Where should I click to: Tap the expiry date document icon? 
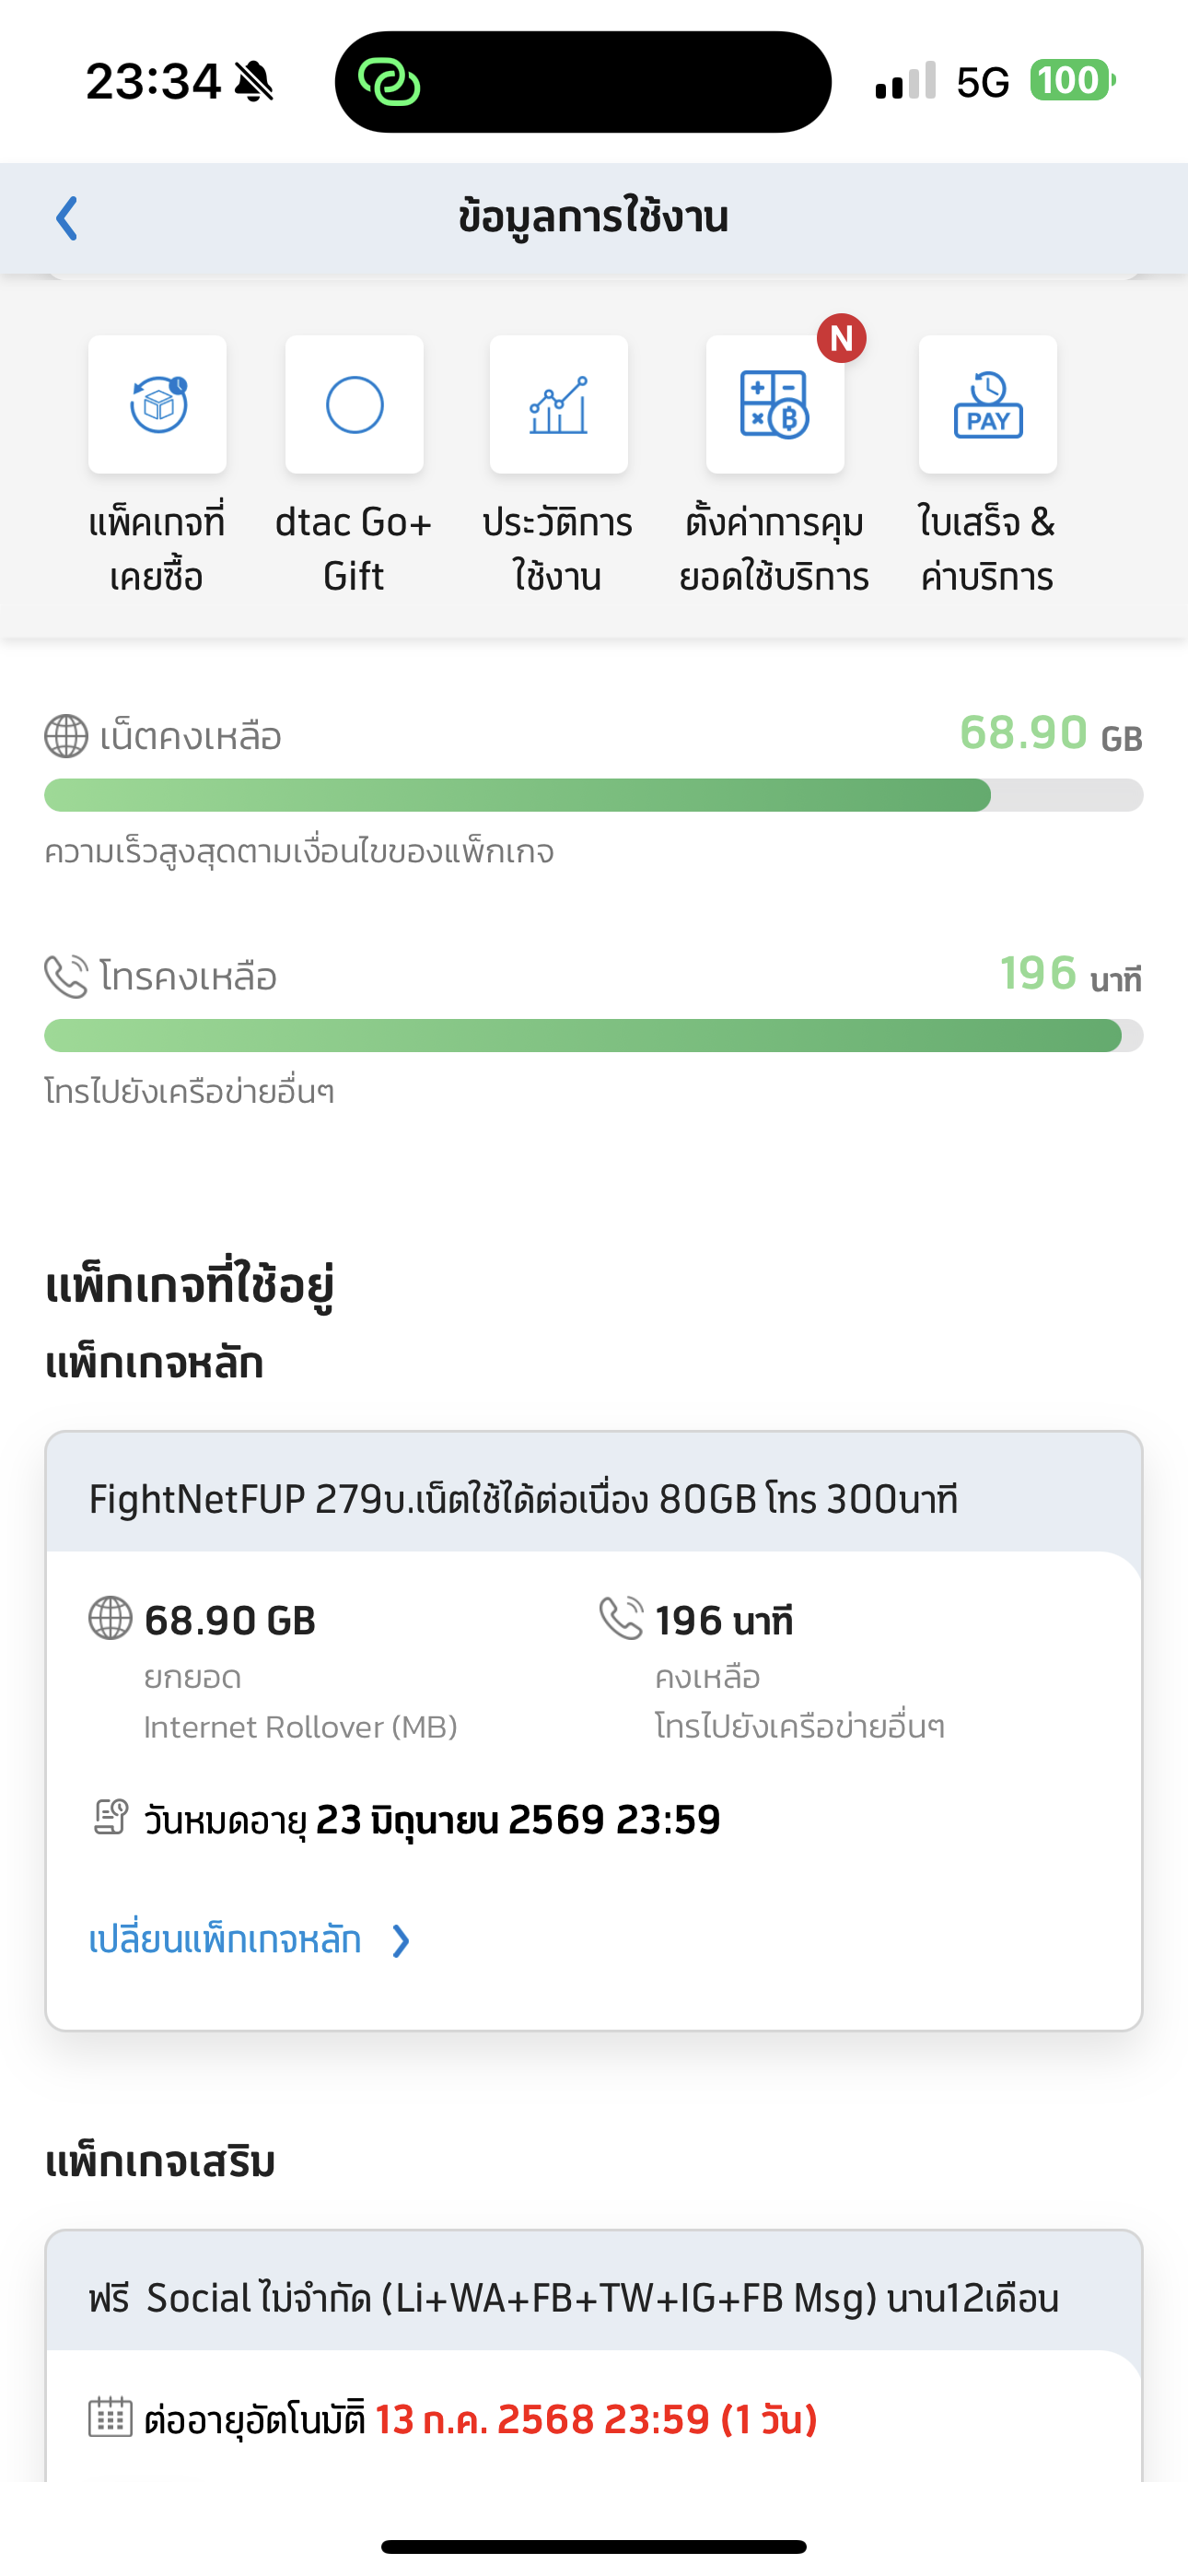pos(110,1817)
